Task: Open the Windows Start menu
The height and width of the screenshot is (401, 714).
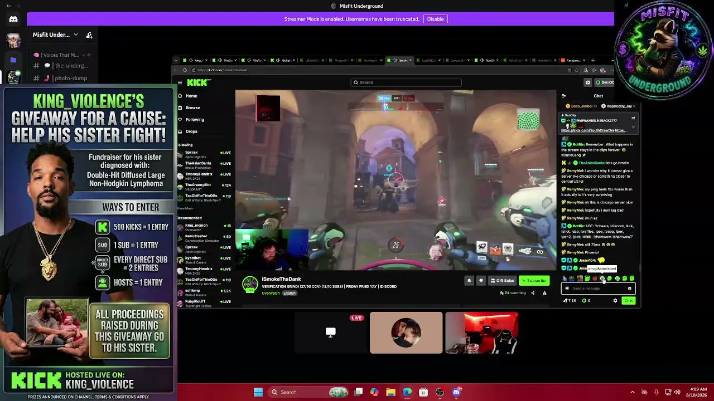Action: [x=258, y=392]
